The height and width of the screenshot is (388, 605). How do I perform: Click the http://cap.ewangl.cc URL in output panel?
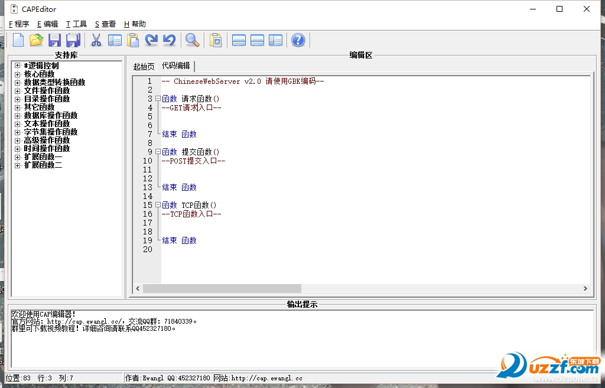[x=84, y=321]
